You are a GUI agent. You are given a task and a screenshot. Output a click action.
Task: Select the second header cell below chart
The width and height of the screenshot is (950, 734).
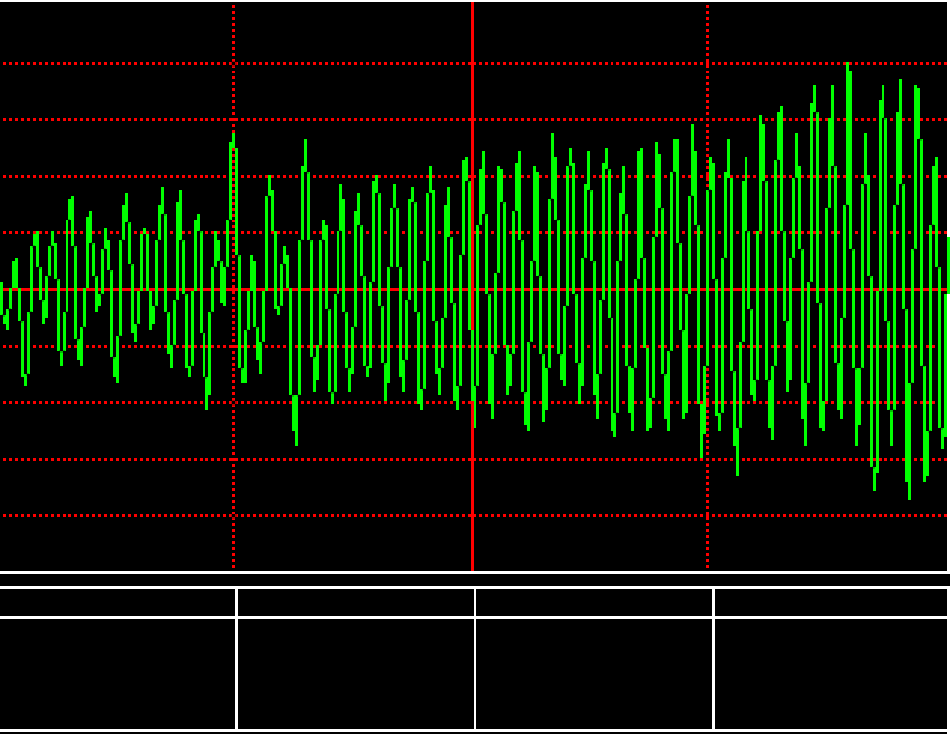click(355, 602)
